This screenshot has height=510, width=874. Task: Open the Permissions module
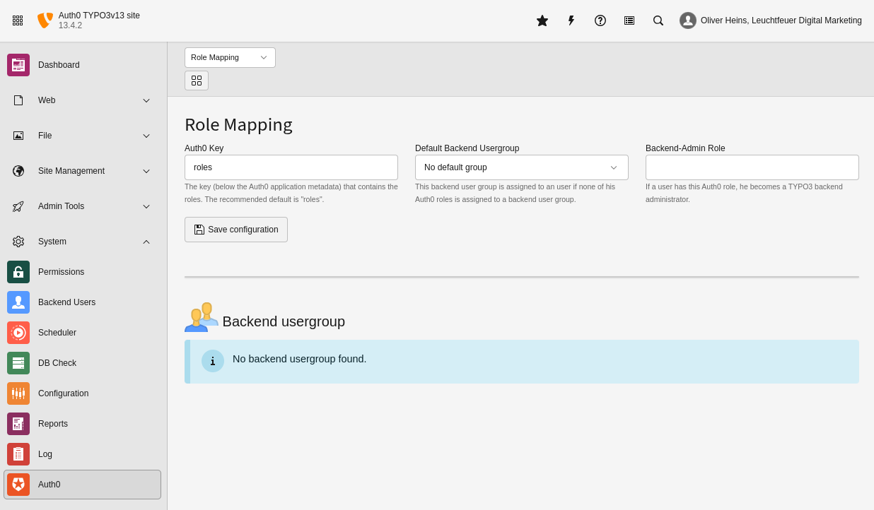pyautogui.click(x=82, y=272)
